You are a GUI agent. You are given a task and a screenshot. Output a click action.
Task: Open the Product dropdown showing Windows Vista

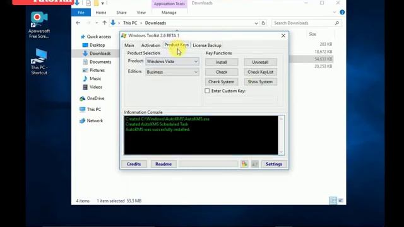click(x=172, y=62)
